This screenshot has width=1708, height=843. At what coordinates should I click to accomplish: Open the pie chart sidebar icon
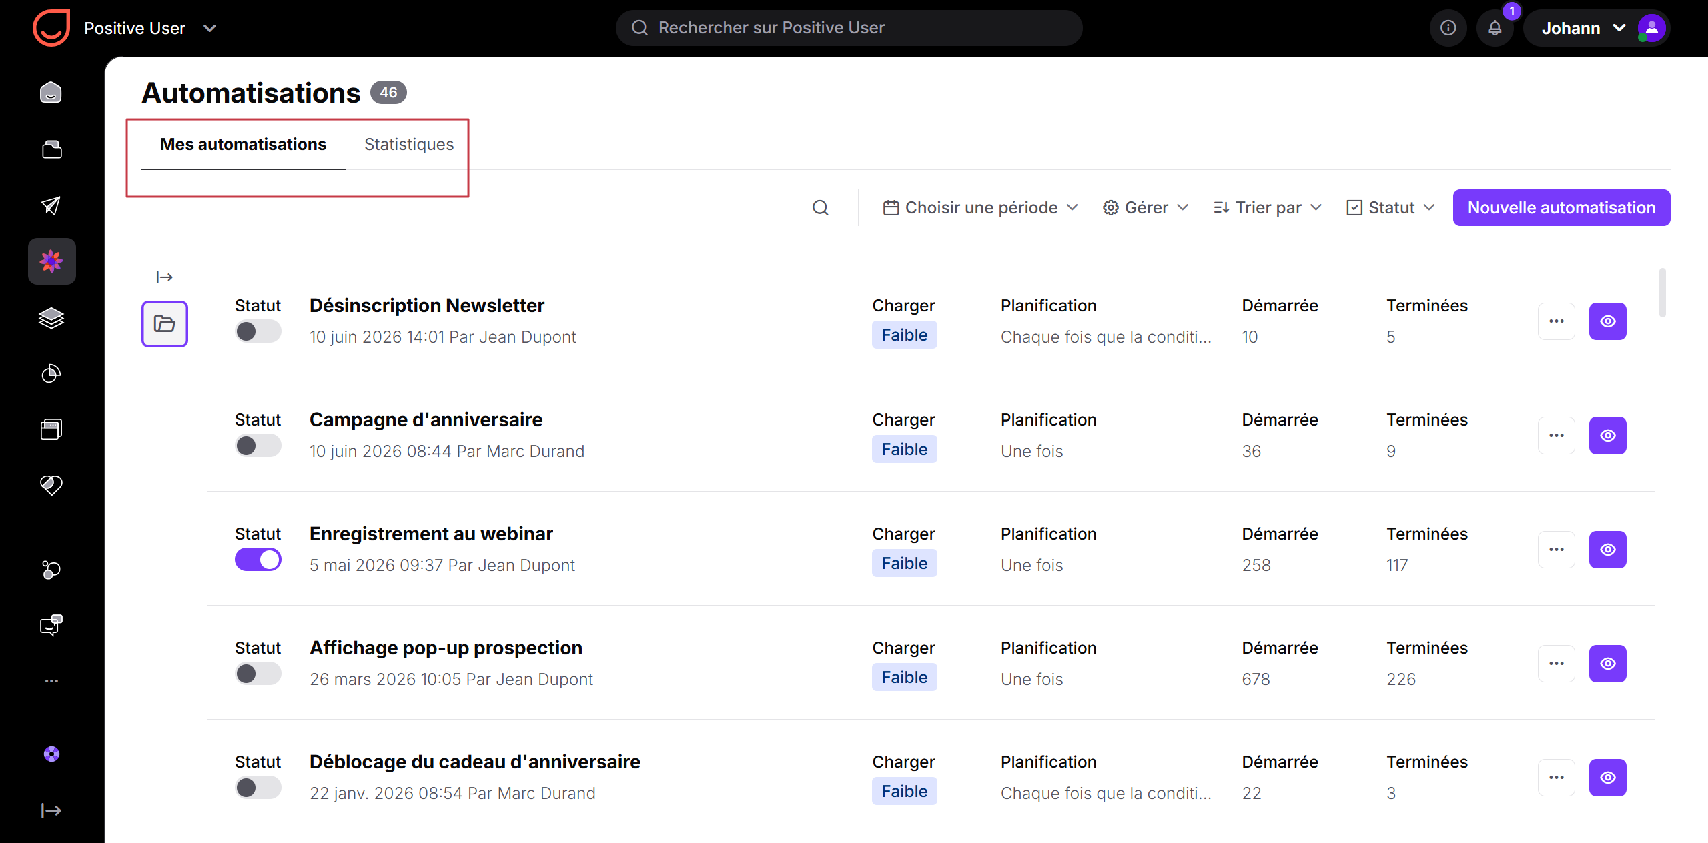click(51, 374)
